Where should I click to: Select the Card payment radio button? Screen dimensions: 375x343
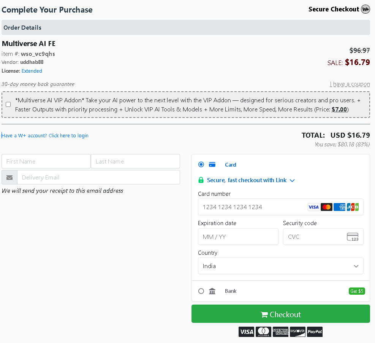coord(201,165)
